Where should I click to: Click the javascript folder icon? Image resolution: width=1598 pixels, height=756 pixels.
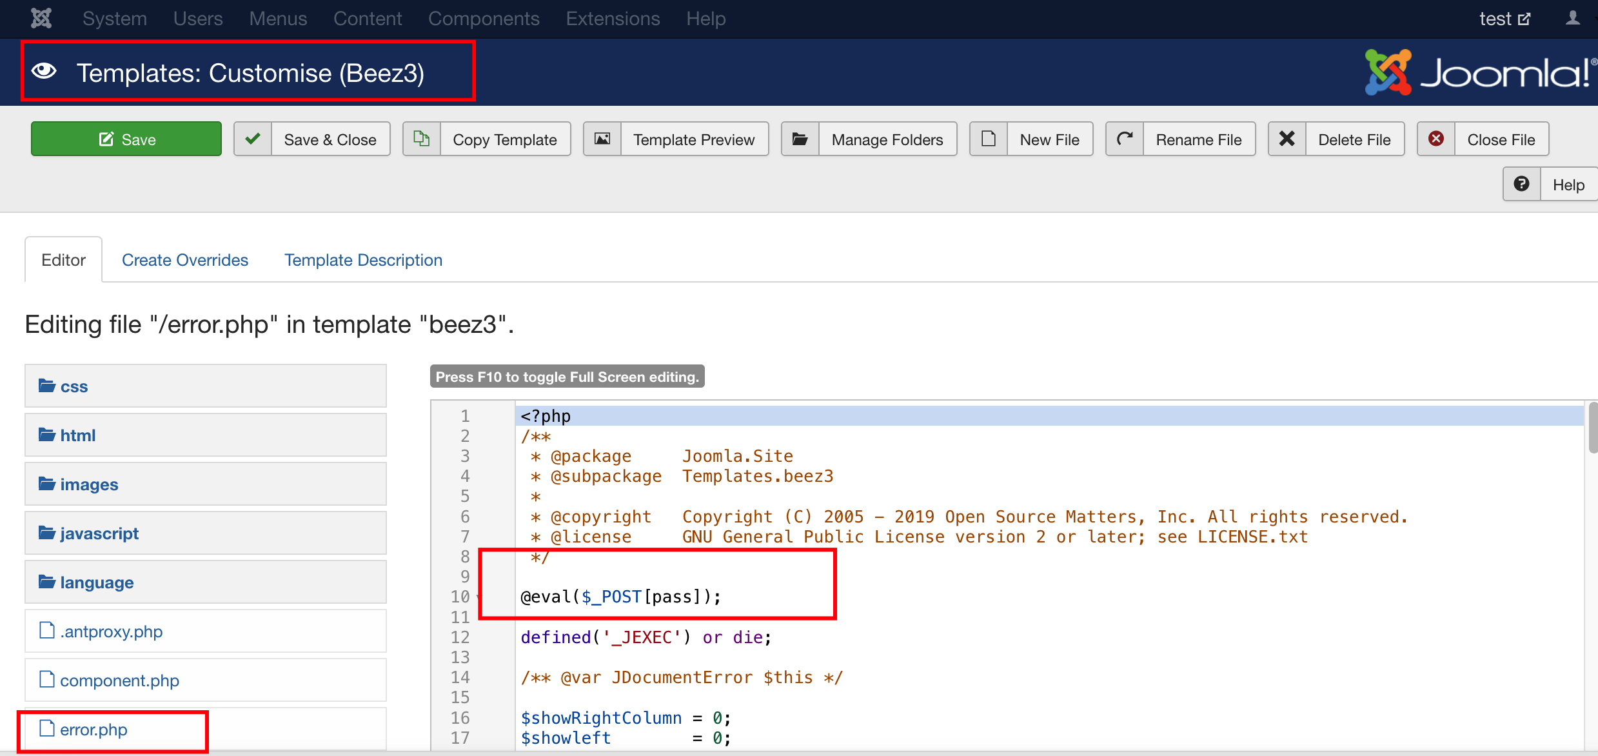click(46, 533)
